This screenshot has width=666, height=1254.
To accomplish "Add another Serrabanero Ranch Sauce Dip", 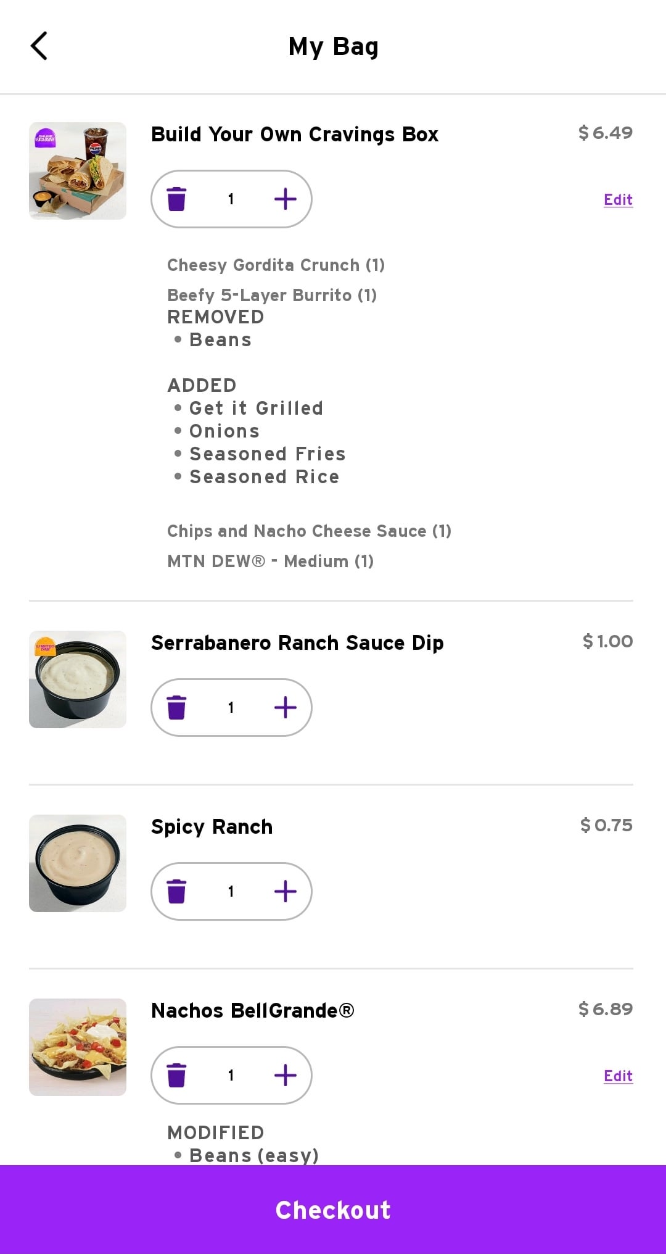I will coord(285,707).
